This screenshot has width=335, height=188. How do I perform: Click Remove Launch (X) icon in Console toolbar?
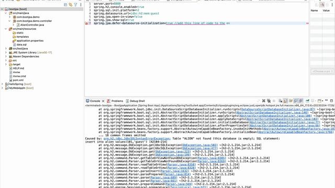264,101
